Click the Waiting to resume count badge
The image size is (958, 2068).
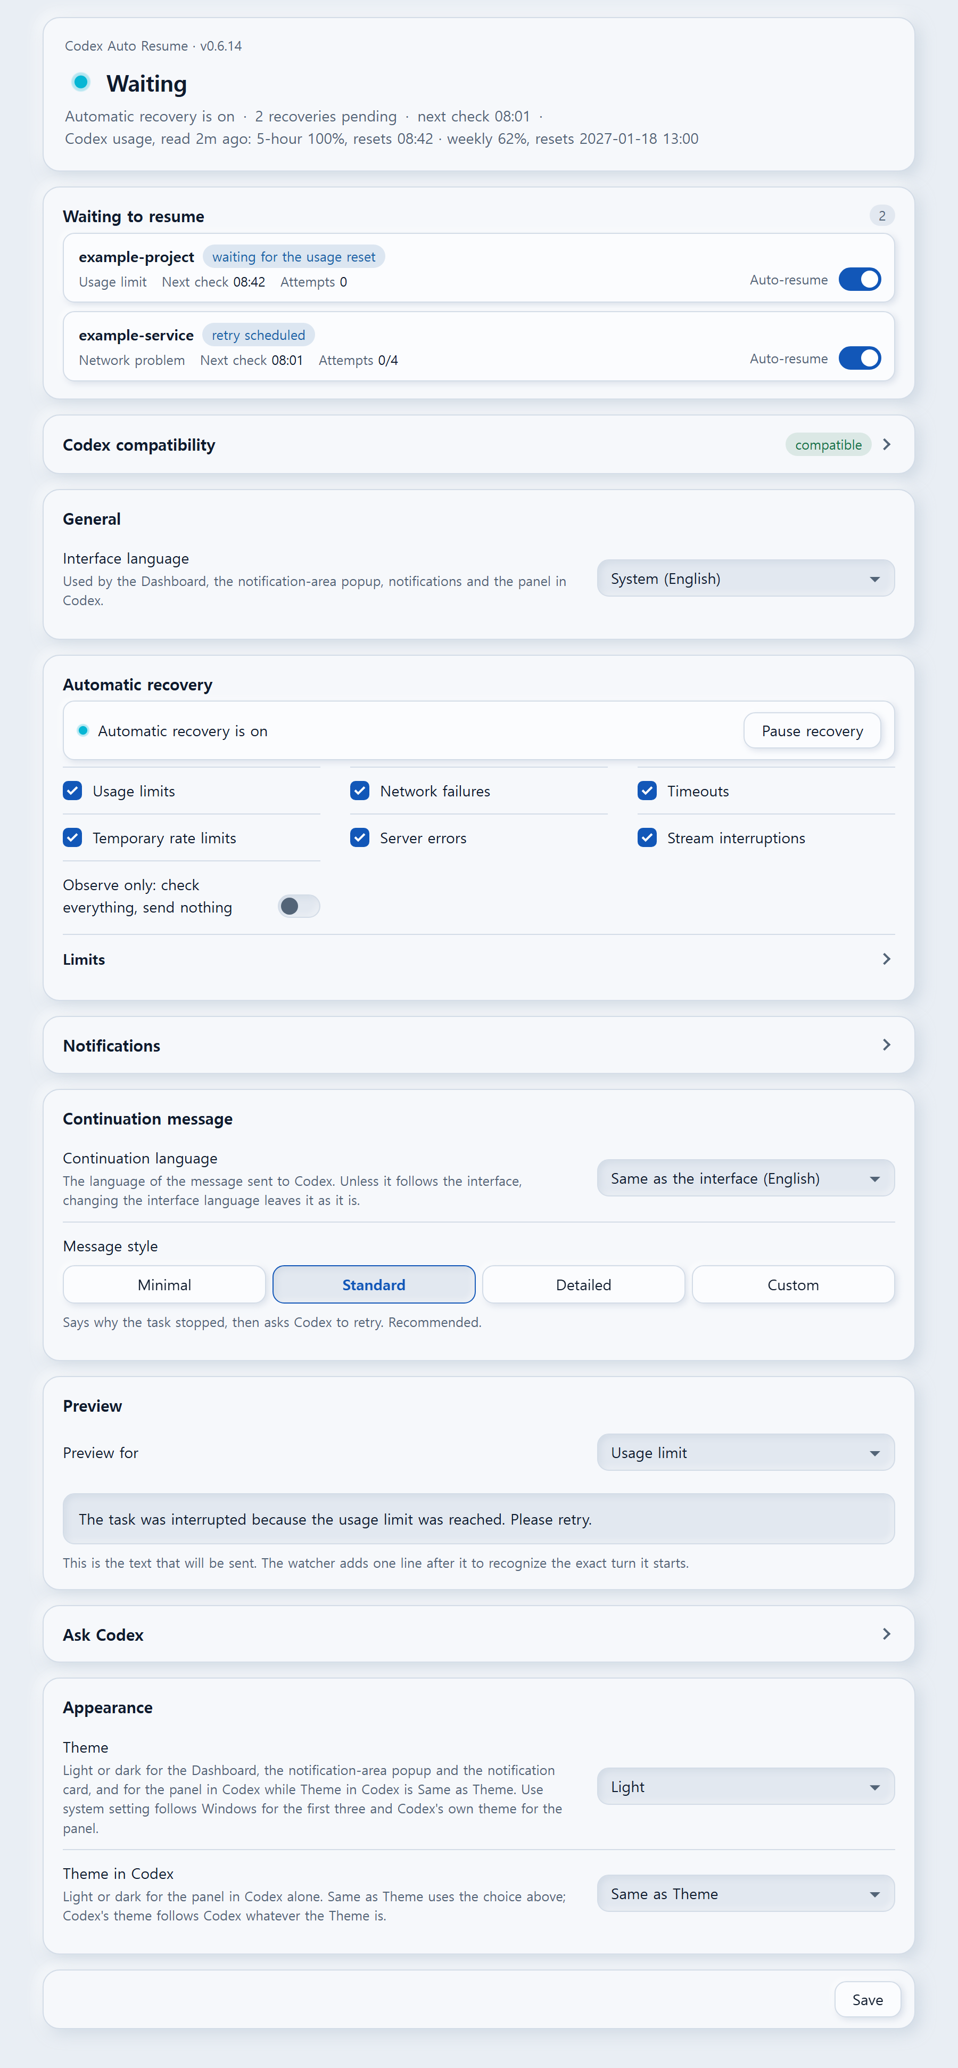882,216
